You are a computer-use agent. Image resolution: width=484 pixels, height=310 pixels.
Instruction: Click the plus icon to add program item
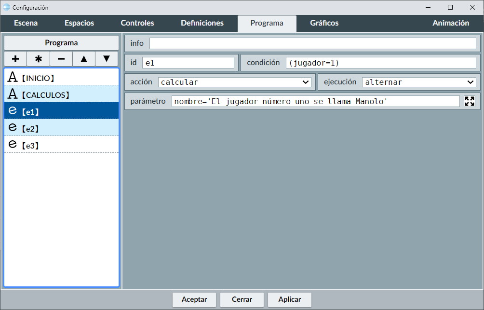pos(15,59)
